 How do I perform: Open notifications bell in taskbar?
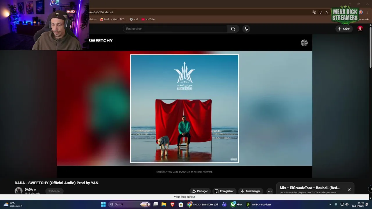(367, 204)
